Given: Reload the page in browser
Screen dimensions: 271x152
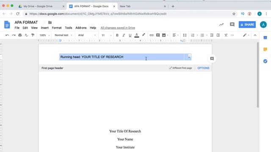Looking at the screenshot, I should [18, 14].
